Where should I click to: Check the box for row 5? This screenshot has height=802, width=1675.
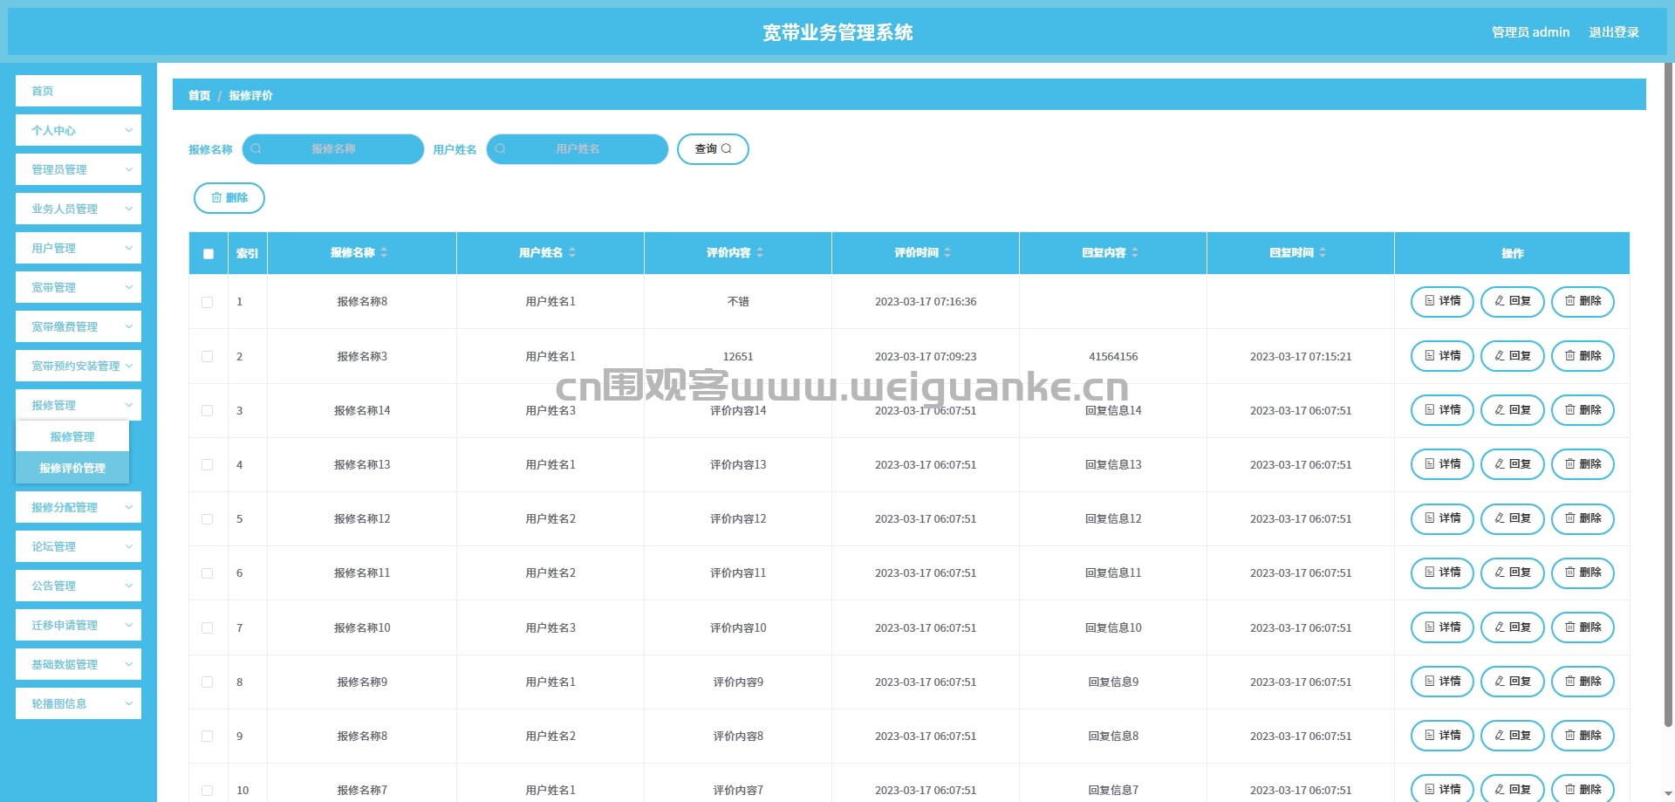tap(207, 518)
